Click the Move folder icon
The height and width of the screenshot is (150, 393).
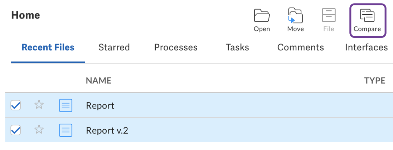(295, 16)
